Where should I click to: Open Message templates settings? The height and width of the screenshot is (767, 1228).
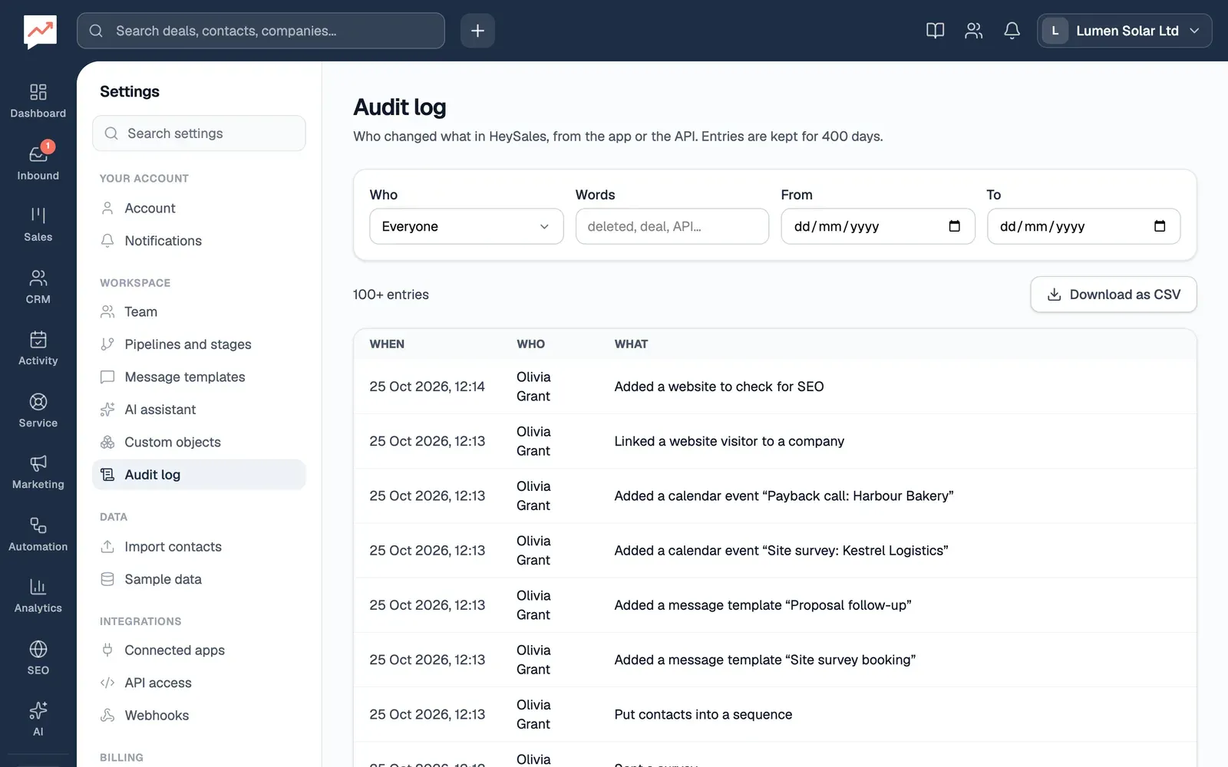(199, 377)
